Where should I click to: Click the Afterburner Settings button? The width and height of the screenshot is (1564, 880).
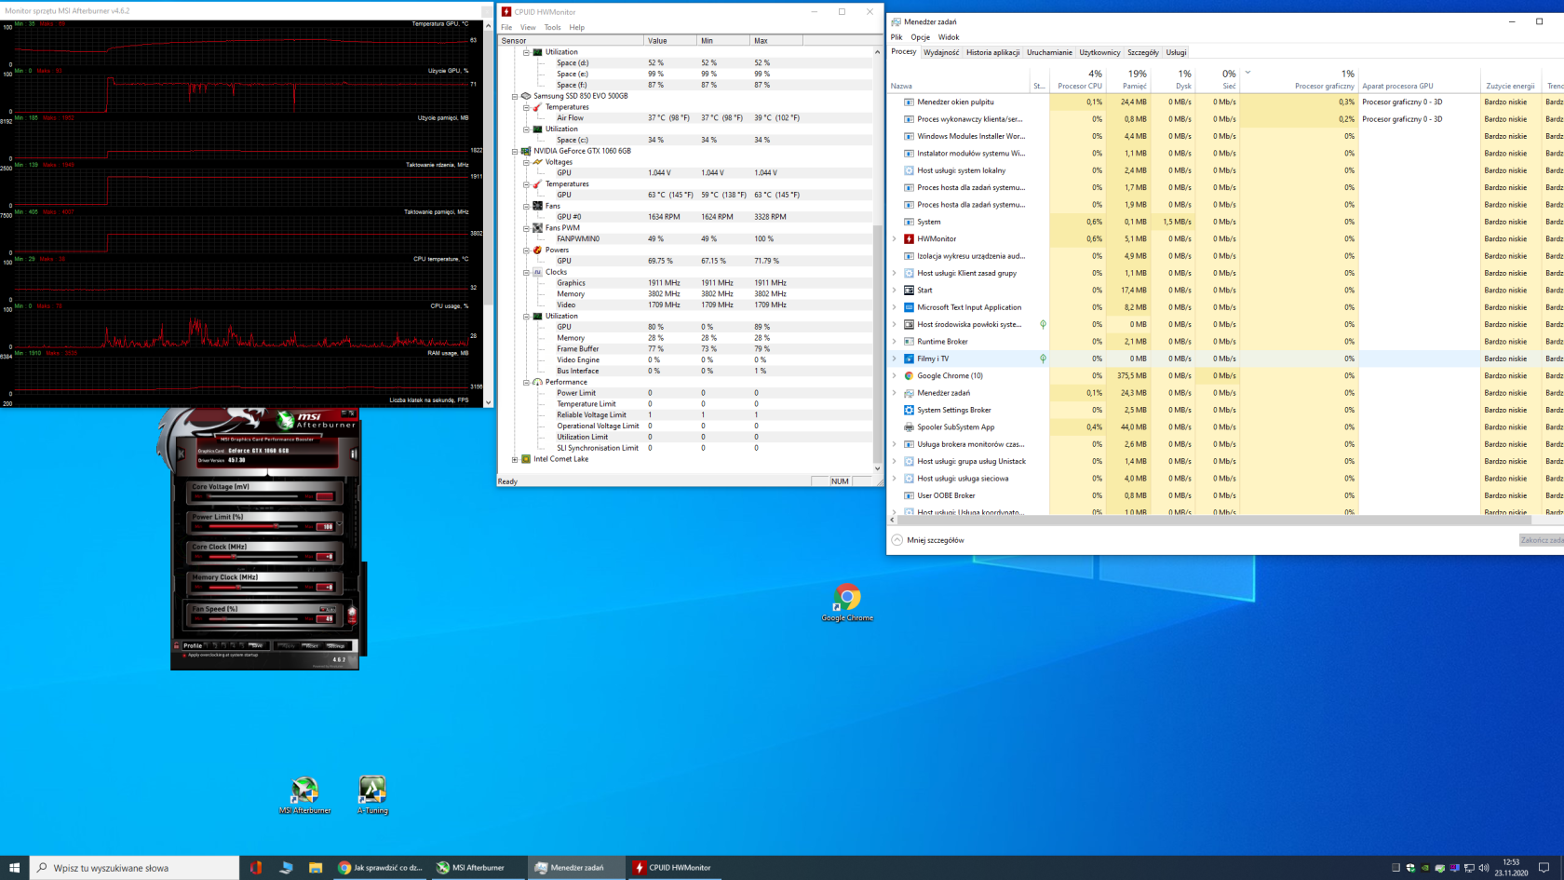click(x=336, y=645)
